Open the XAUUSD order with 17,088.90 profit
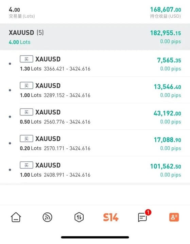The width and height of the screenshot is (190, 244). (95, 143)
